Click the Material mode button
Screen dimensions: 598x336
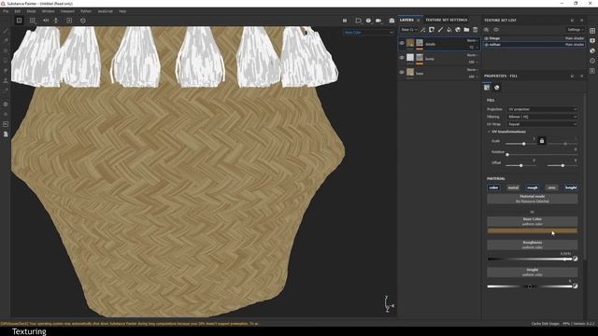click(x=533, y=199)
